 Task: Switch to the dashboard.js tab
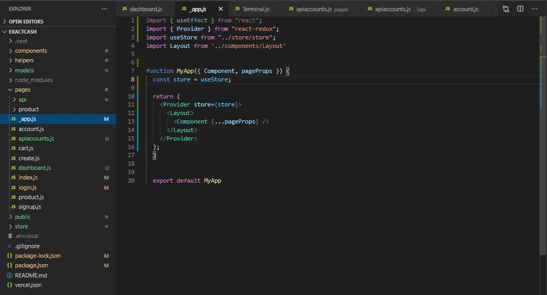coord(145,9)
